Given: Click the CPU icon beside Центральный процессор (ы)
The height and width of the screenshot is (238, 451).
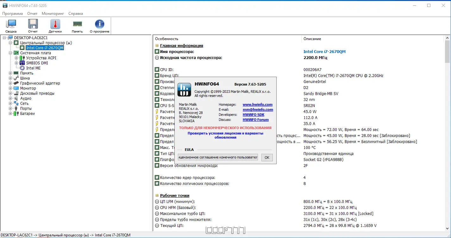Looking at the screenshot, I should tap(16, 43).
